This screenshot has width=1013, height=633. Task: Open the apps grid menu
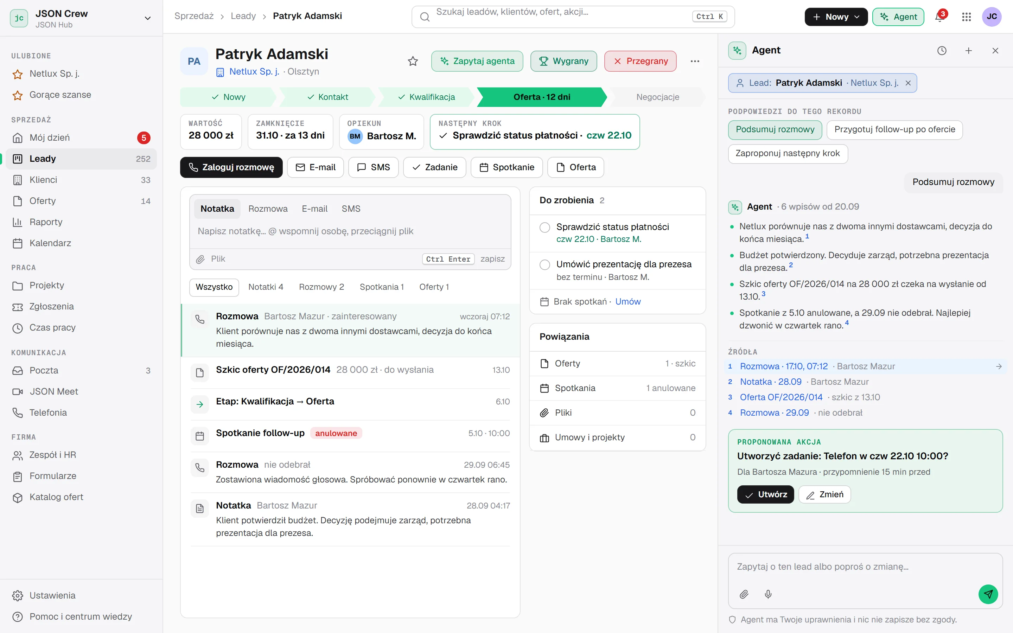[966, 17]
